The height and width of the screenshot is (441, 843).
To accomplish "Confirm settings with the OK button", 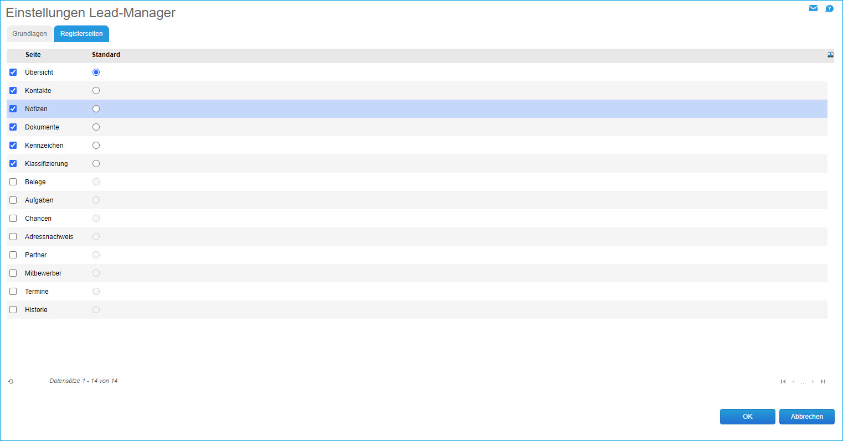I will [x=747, y=417].
